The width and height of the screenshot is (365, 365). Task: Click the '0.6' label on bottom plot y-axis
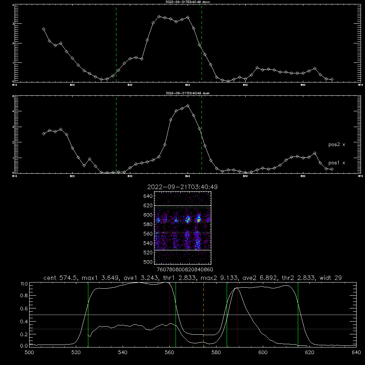(x=24, y=308)
